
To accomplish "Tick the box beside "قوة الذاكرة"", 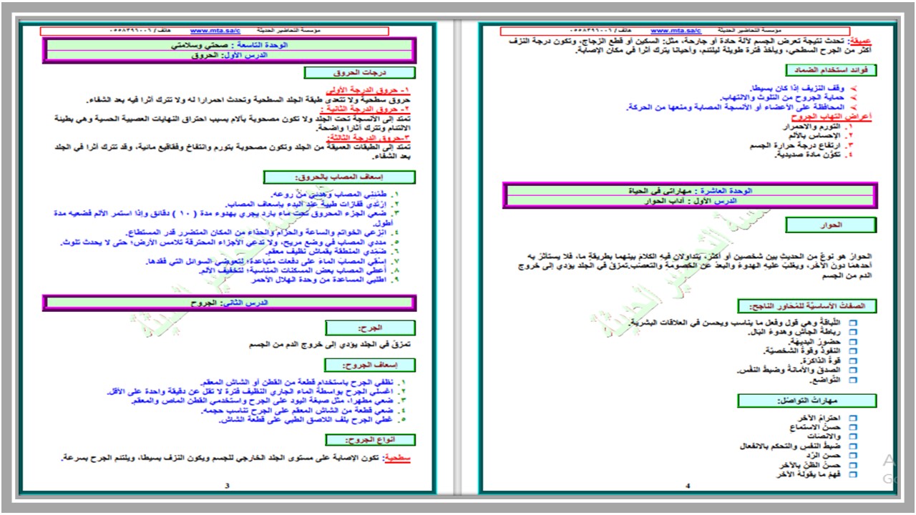I will click(852, 360).
